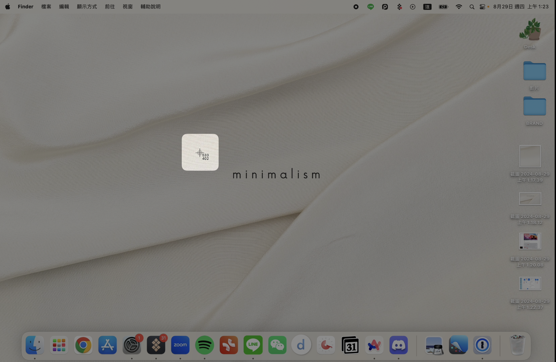The height and width of the screenshot is (362, 556).
Task: Click the rounded-square P icon in menu bar
Action: pyautogui.click(x=385, y=7)
